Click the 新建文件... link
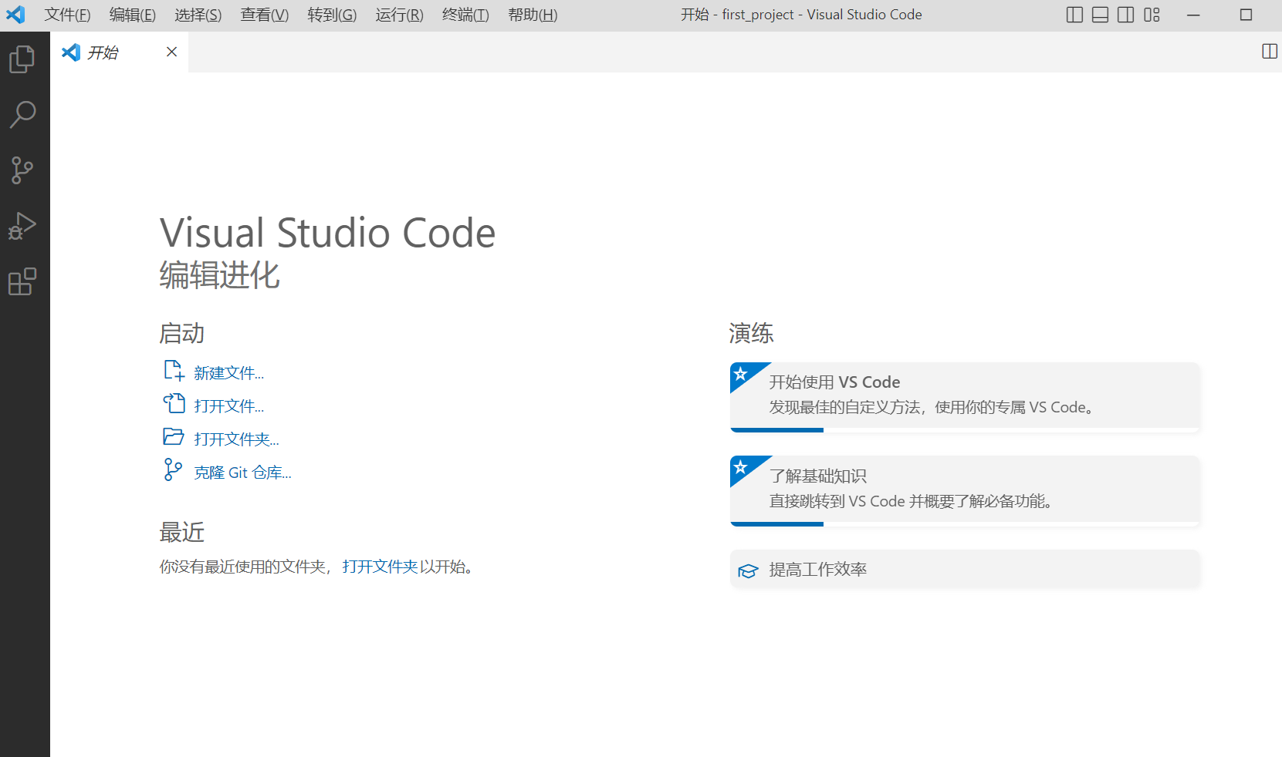The image size is (1282, 757). pos(228,373)
